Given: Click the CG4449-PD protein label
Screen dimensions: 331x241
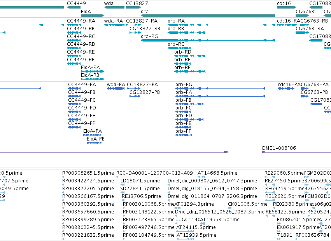Looking at the screenshot, I should coord(82,108).
